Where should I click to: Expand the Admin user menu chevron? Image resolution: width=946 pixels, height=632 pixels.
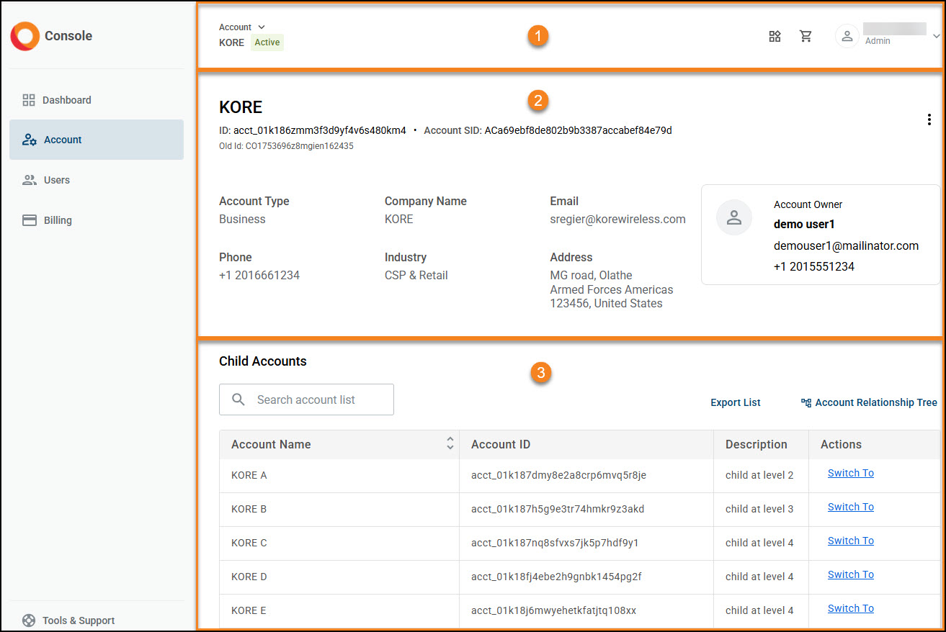(936, 36)
